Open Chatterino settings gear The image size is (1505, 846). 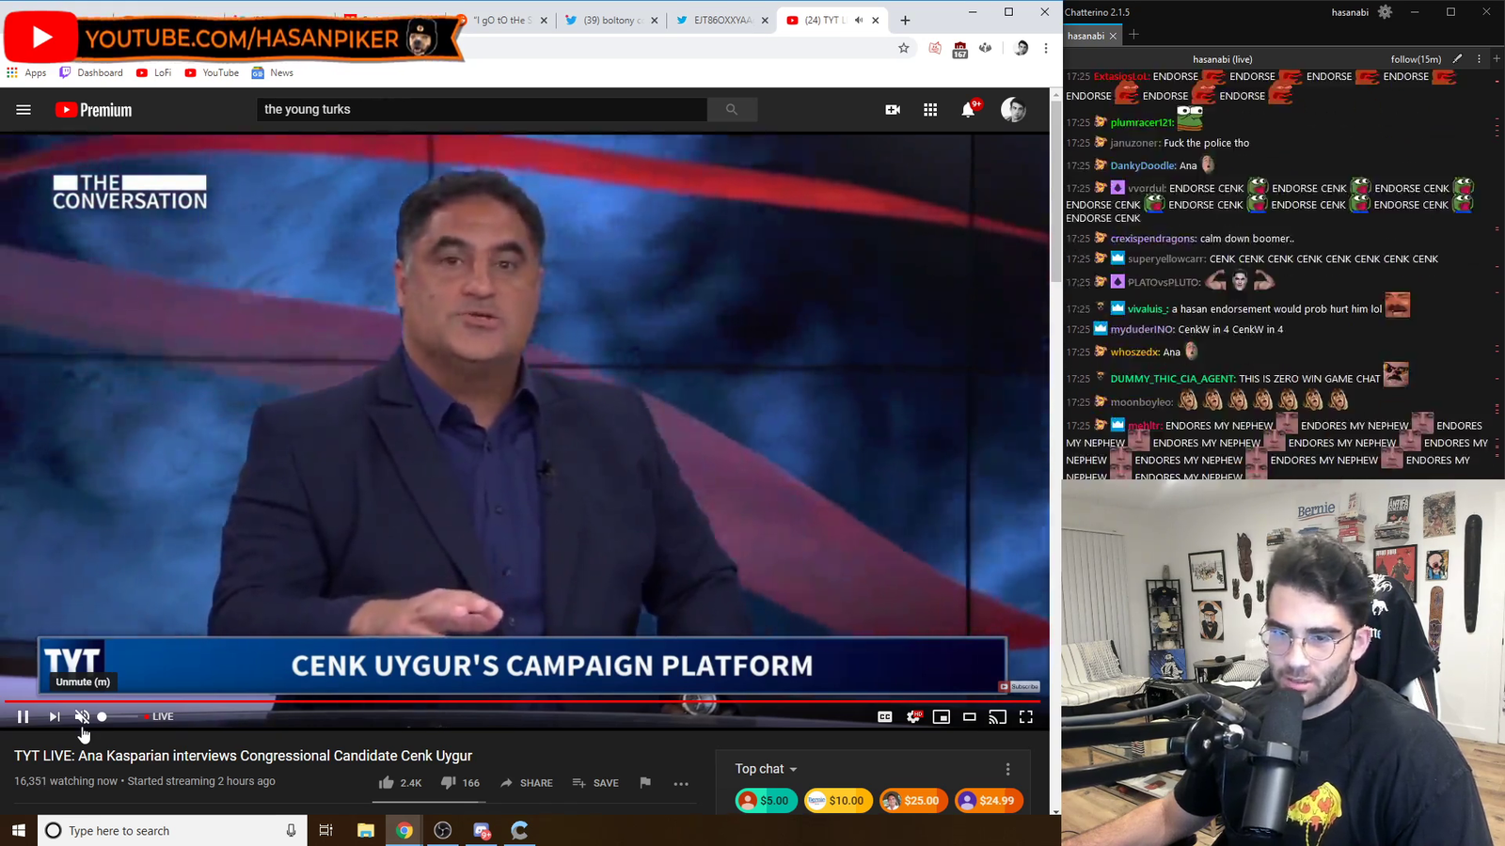point(1385,12)
